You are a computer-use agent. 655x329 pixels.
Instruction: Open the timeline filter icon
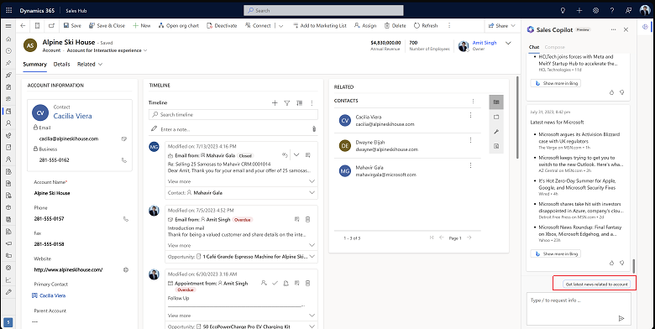pyautogui.click(x=287, y=102)
